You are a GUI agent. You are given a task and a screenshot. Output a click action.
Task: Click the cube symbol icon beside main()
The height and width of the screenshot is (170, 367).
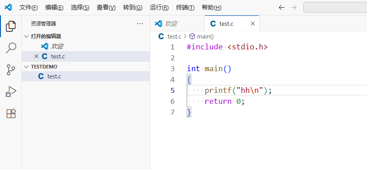(192, 36)
